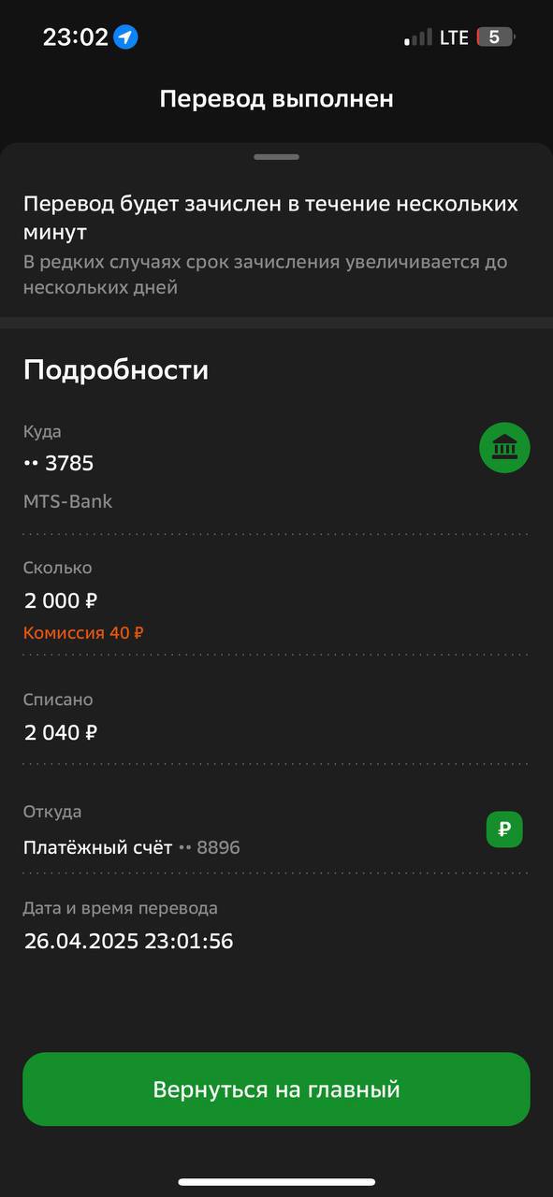Tap the transfer date 26.04.2025 23:01:56
This screenshot has width=553, height=1197.
pyautogui.click(x=128, y=941)
